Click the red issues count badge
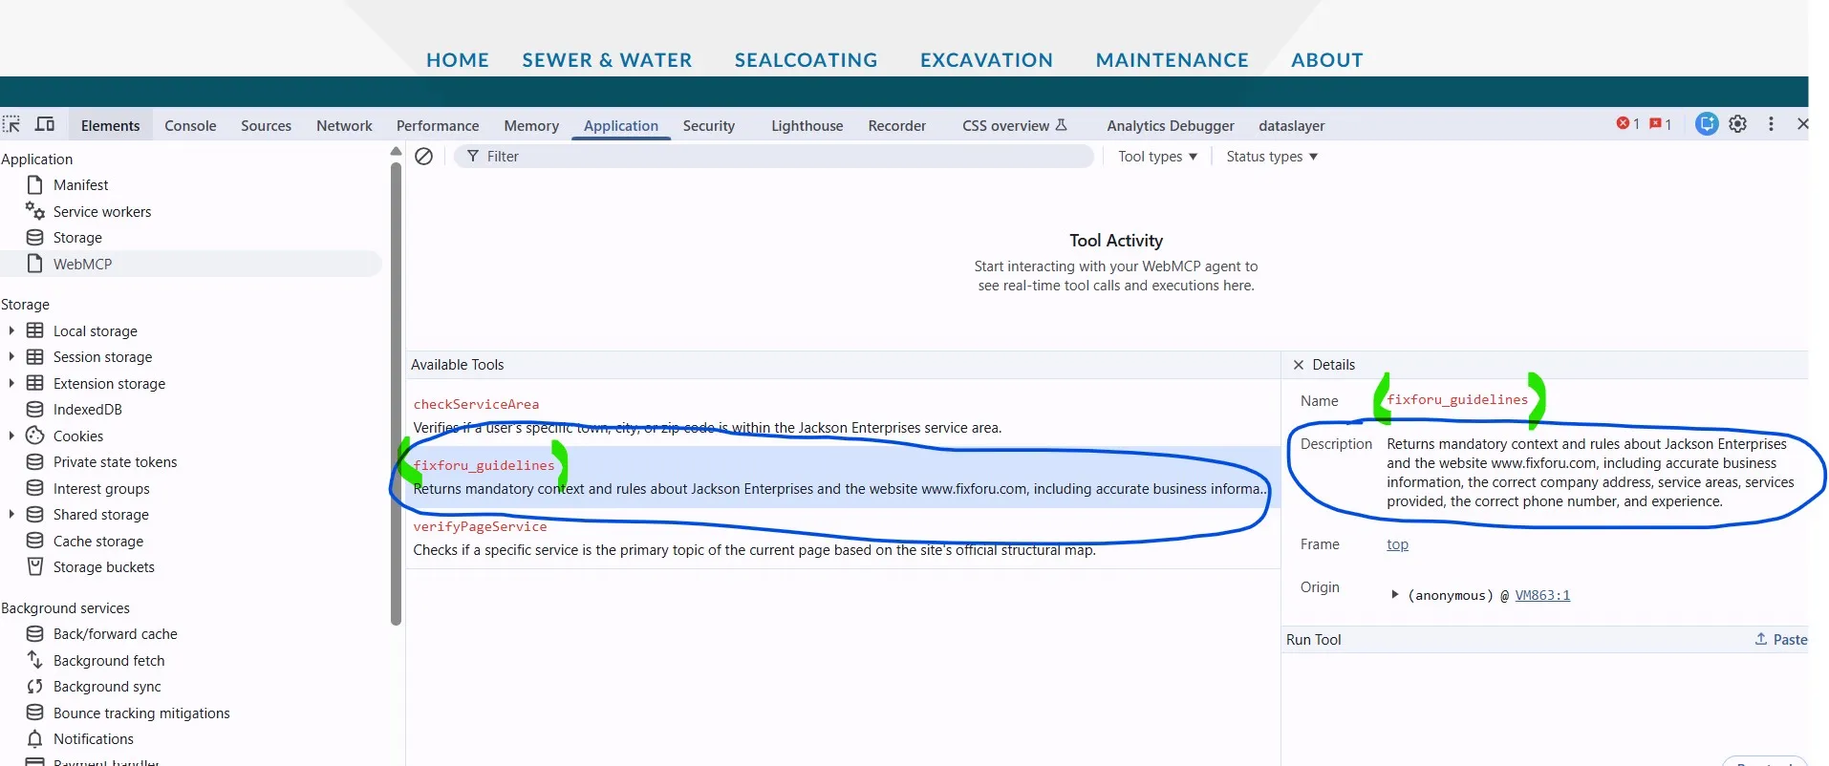This screenshot has width=1829, height=766. 1661,124
